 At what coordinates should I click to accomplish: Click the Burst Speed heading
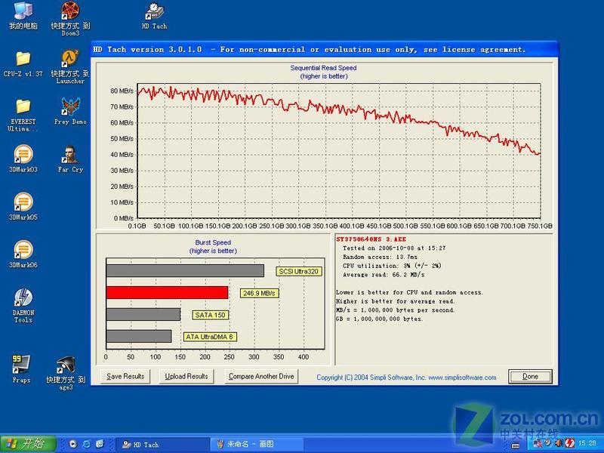click(x=213, y=242)
